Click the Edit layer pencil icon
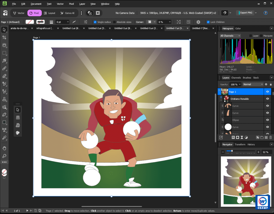The image size is (274, 214). [x=221, y=137]
